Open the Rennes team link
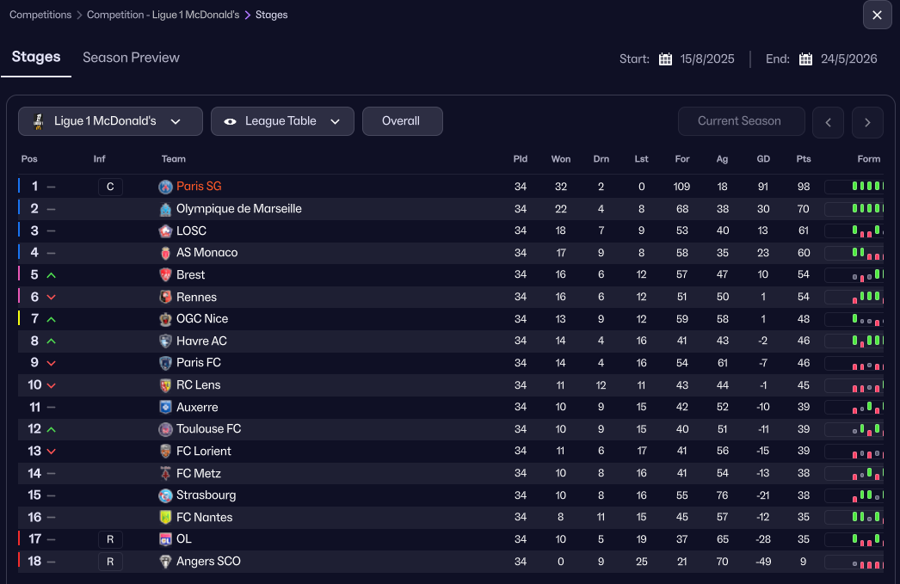The height and width of the screenshot is (584, 900). [x=196, y=297]
